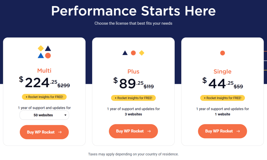The height and width of the screenshot is (160, 267).
Task: Click the Rocket Insights for FREE badge on Multi
Action: point(44,97)
